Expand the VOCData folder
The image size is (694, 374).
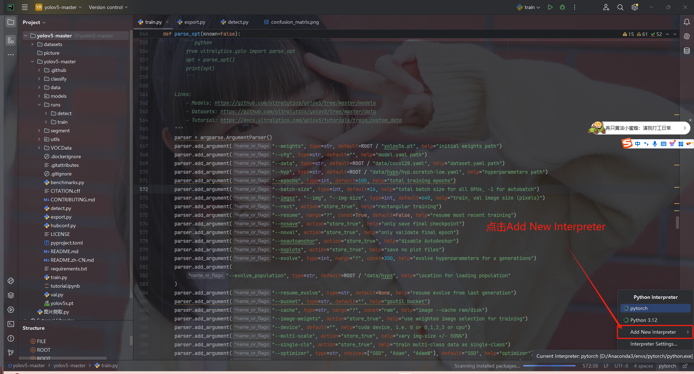pos(39,148)
